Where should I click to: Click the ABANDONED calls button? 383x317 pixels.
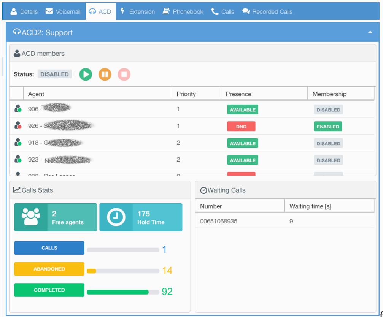point(49,269)
